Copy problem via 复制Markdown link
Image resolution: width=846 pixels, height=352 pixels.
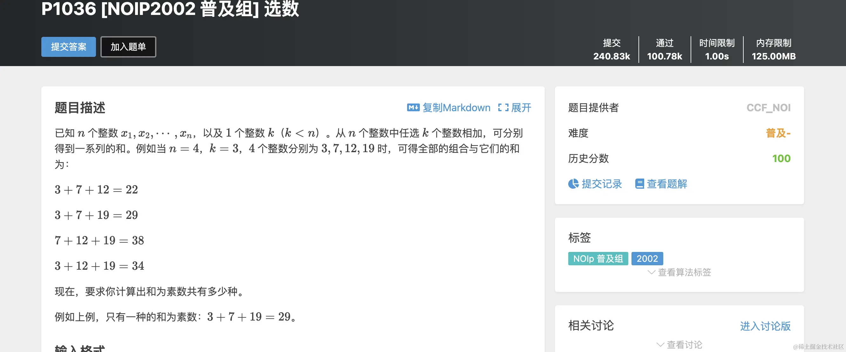pyautogui.click(x=456, y=107)
